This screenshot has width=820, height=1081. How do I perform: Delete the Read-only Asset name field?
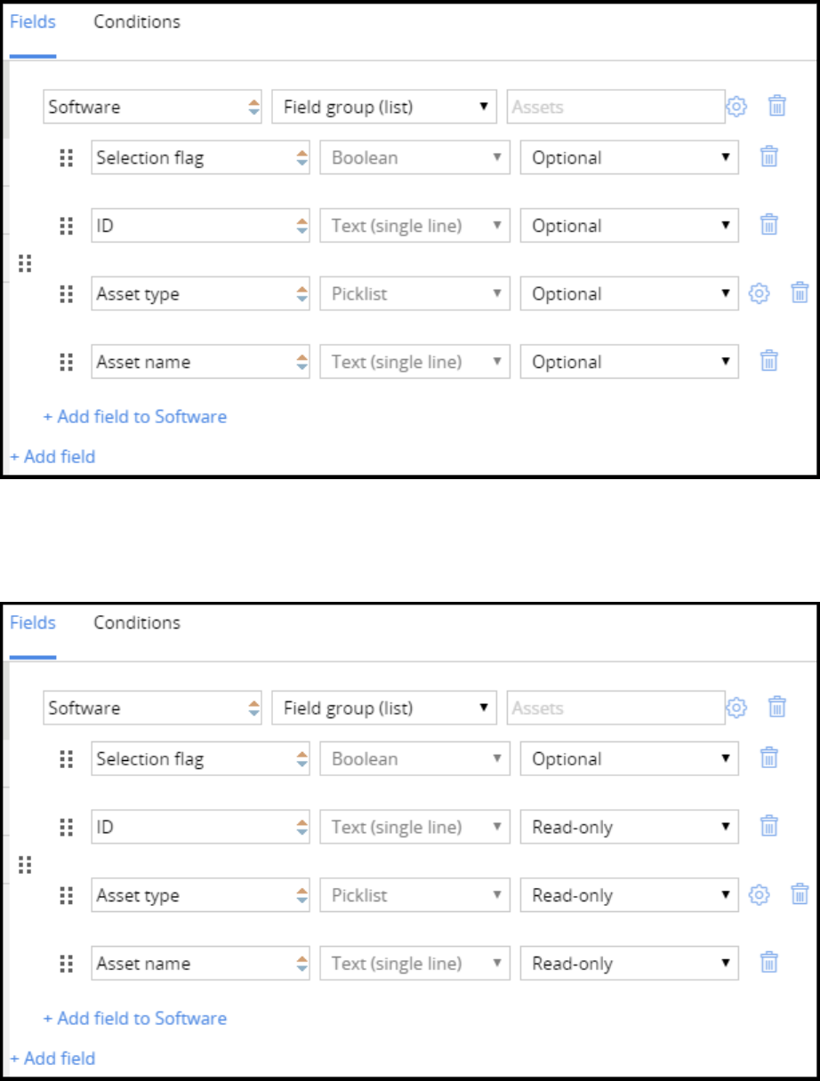click(769, 964)
